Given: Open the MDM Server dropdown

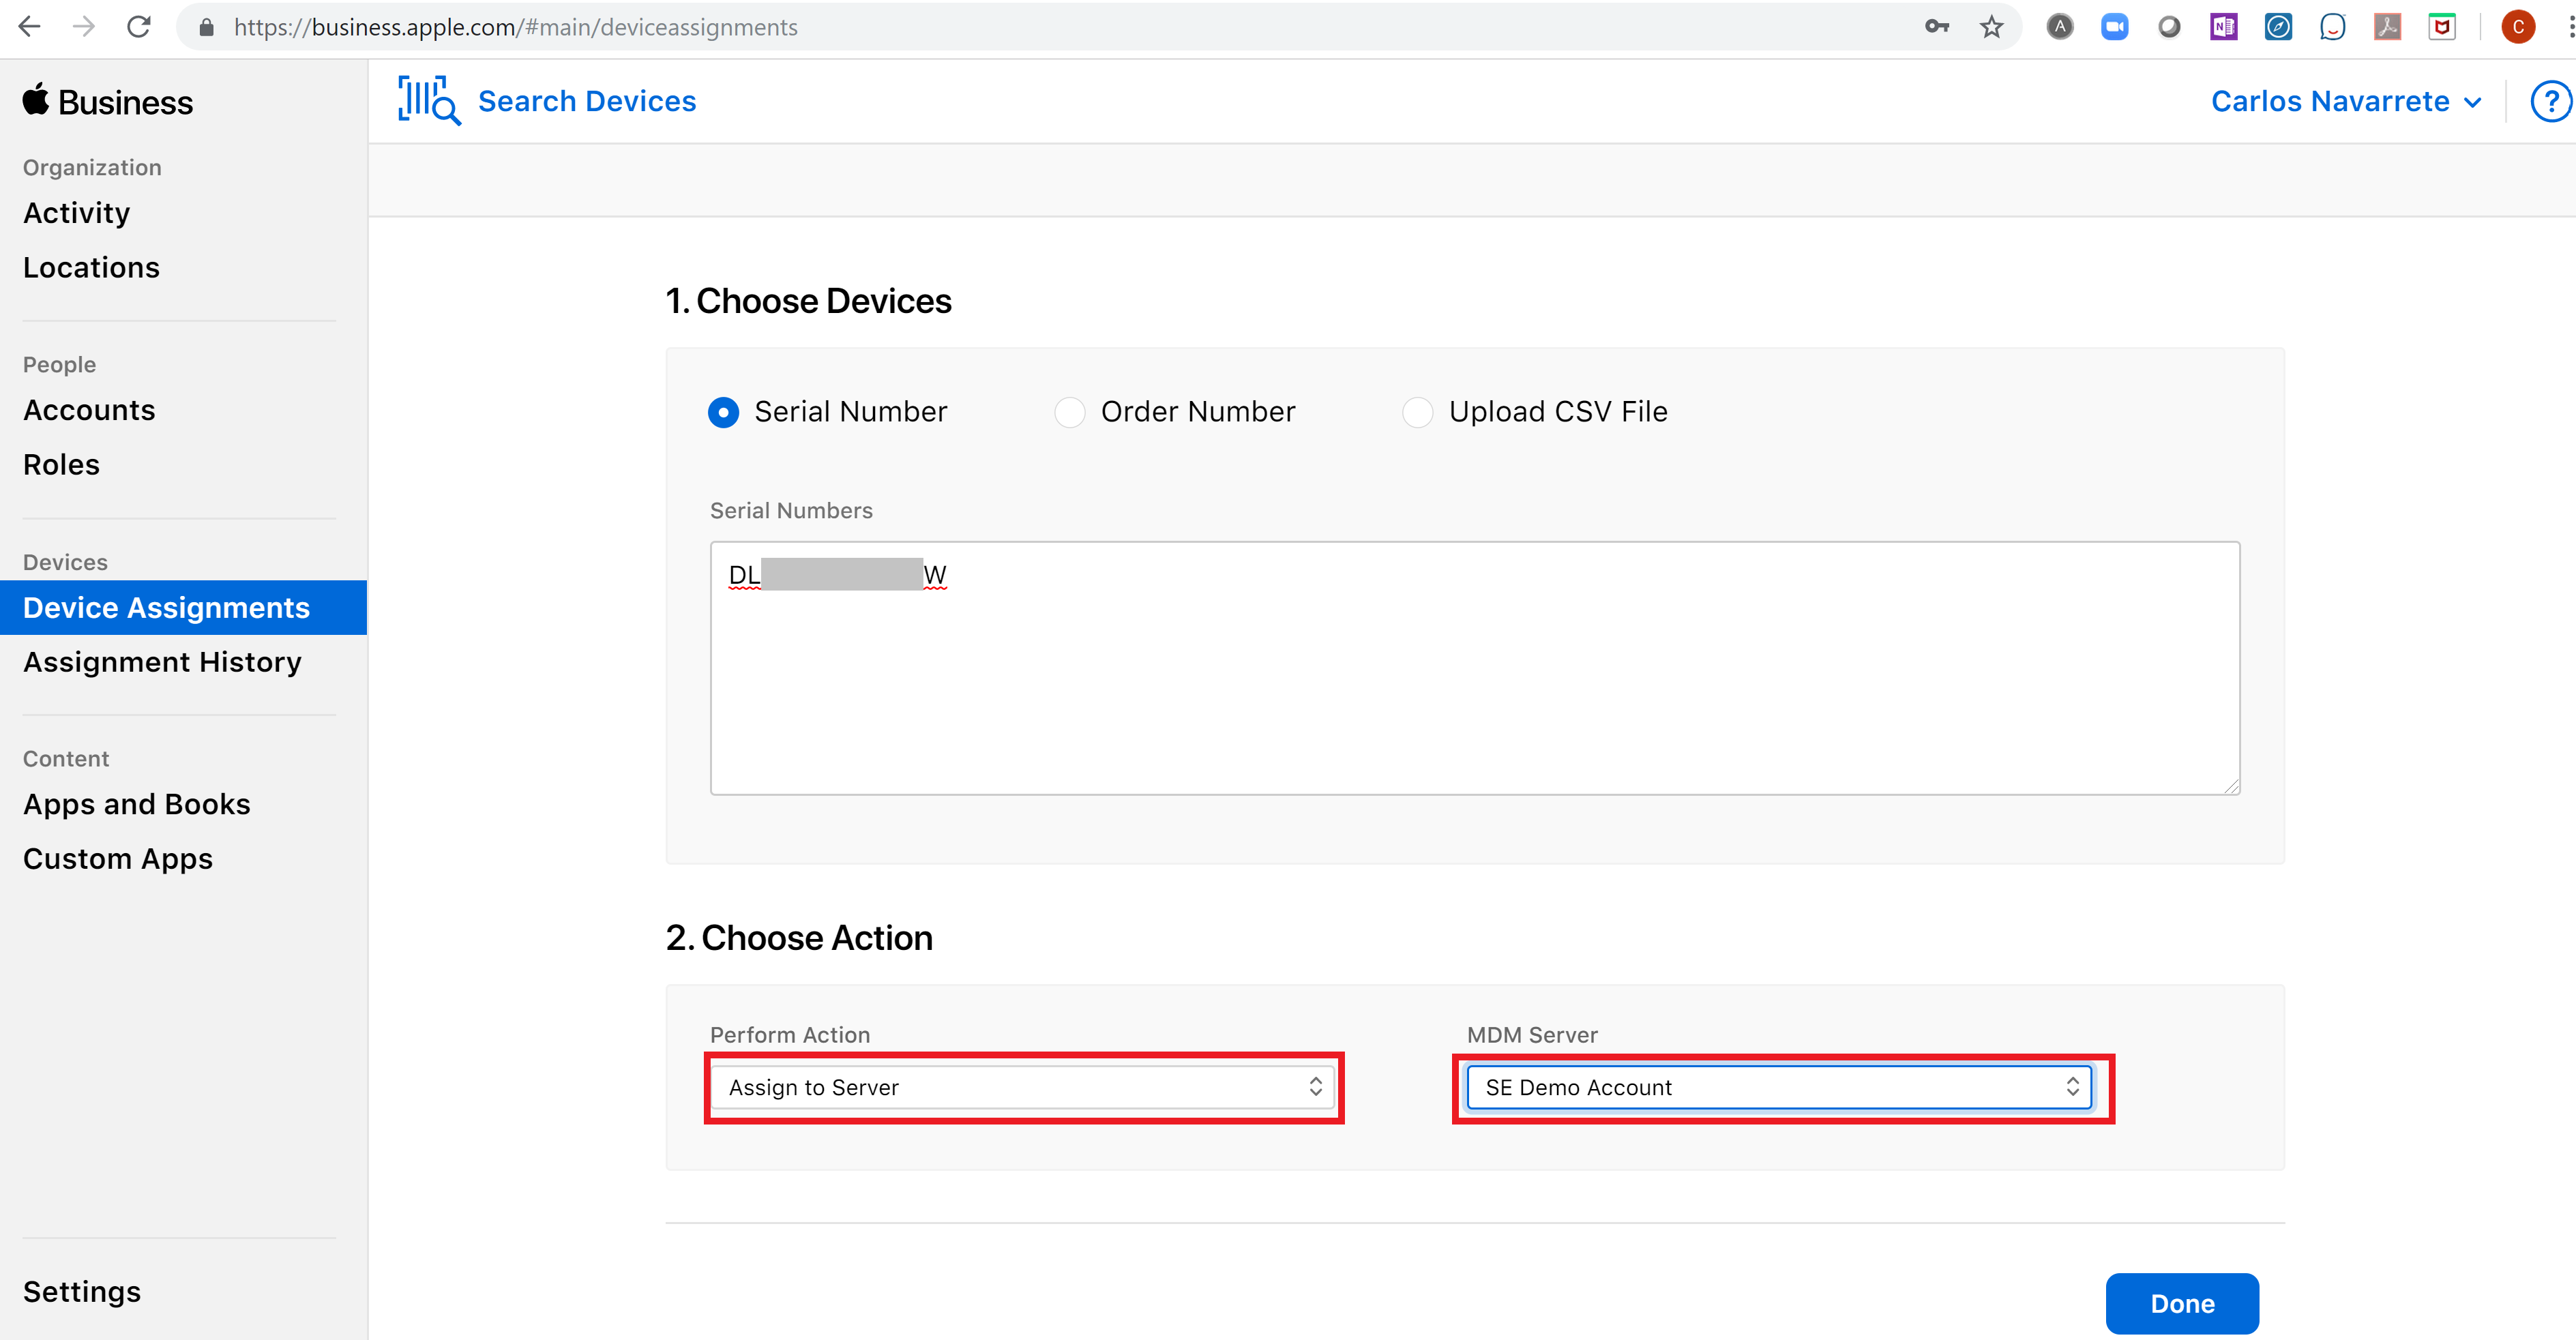Looking at the screenshot, I should 1779,1087.
